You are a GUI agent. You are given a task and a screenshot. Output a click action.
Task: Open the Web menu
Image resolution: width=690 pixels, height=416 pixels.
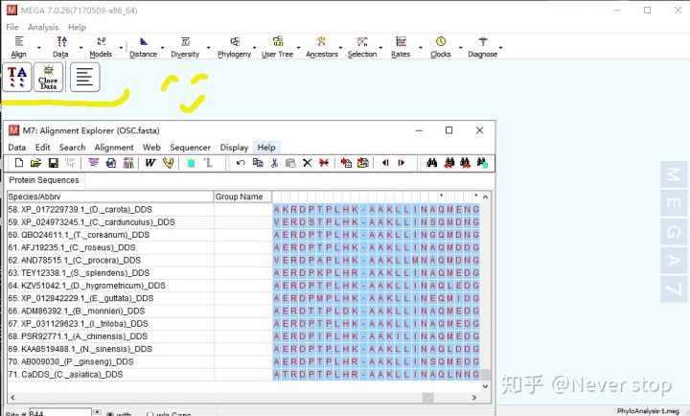[x=151, y=148]
